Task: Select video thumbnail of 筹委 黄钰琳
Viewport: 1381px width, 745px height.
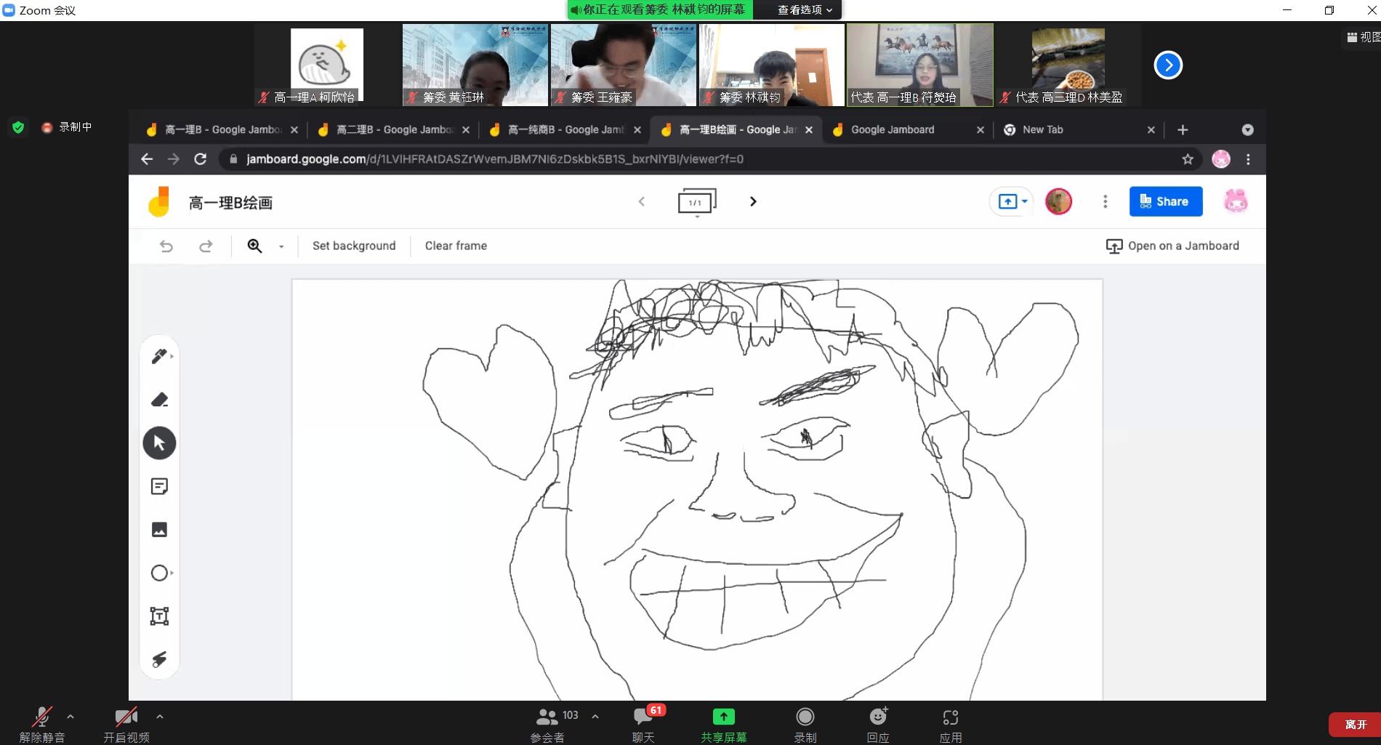Action: coord(475,65)
